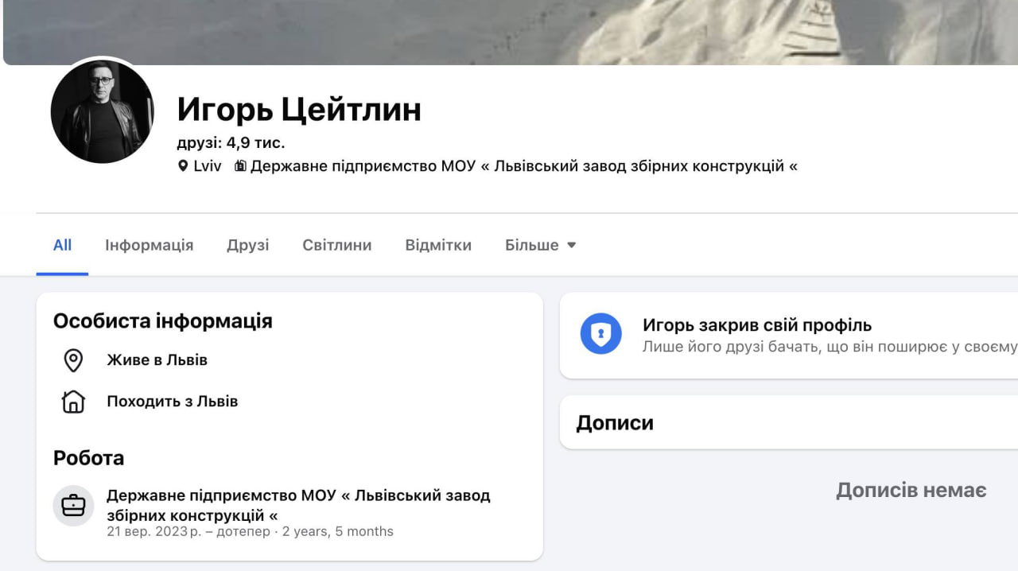Click the location pin icon beside 'Живе в Львів'
This screenshot has width=1018, height=571.
click(x=73, y=360)
